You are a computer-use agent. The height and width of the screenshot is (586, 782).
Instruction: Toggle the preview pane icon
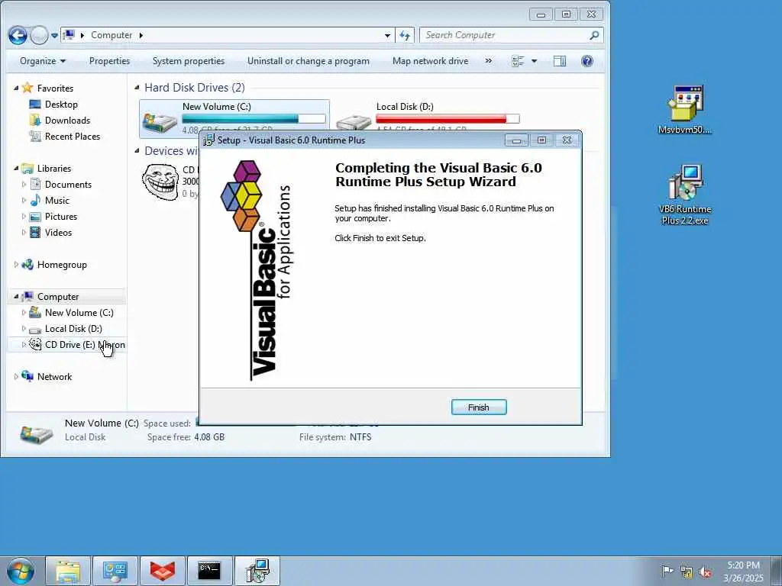click(560, 61)
